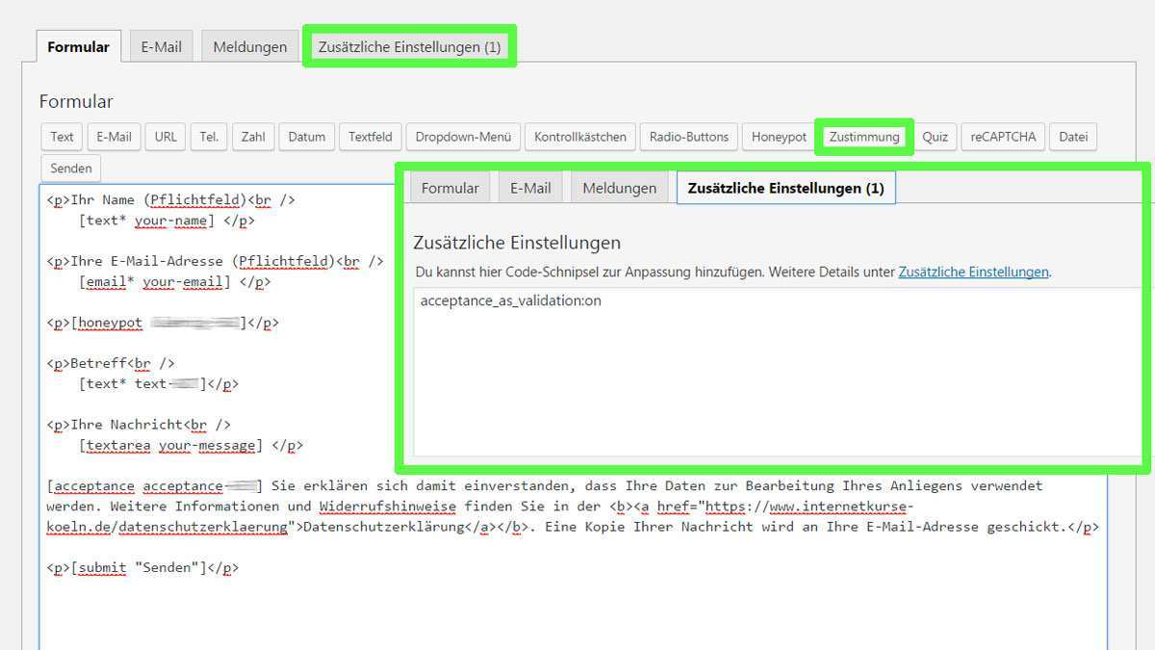
Task: Click the Honeypot tag button
Action: coord(779,137)
